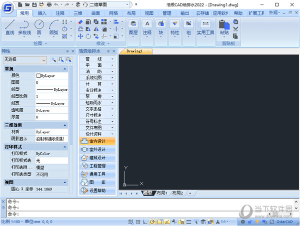Expand the 消防 menu

coord(97,71)
